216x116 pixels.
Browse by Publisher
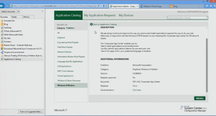pos(70,28)
